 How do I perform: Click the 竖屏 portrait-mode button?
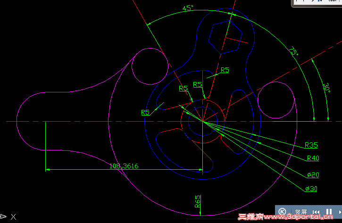301,212
